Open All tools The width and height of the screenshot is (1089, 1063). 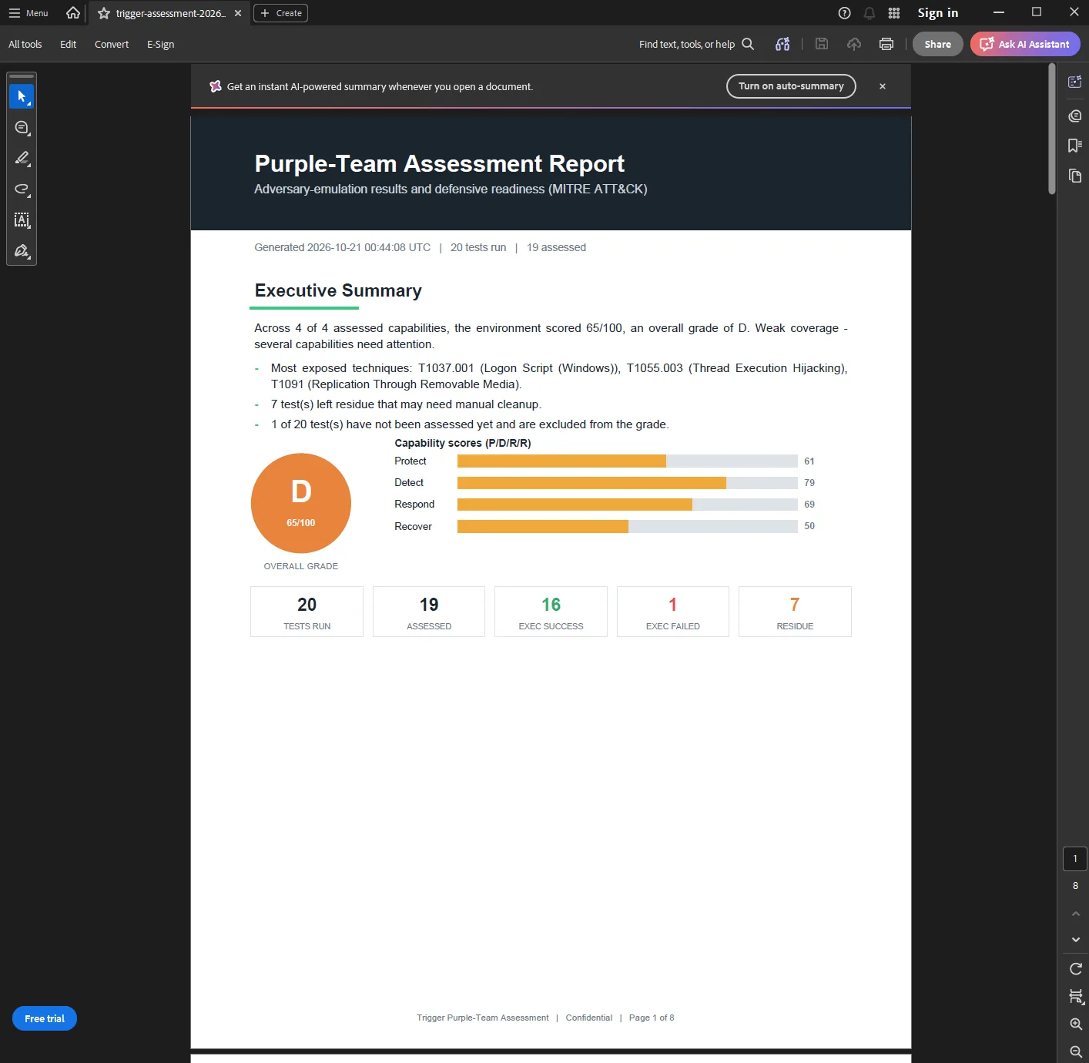tap(25, 44)
